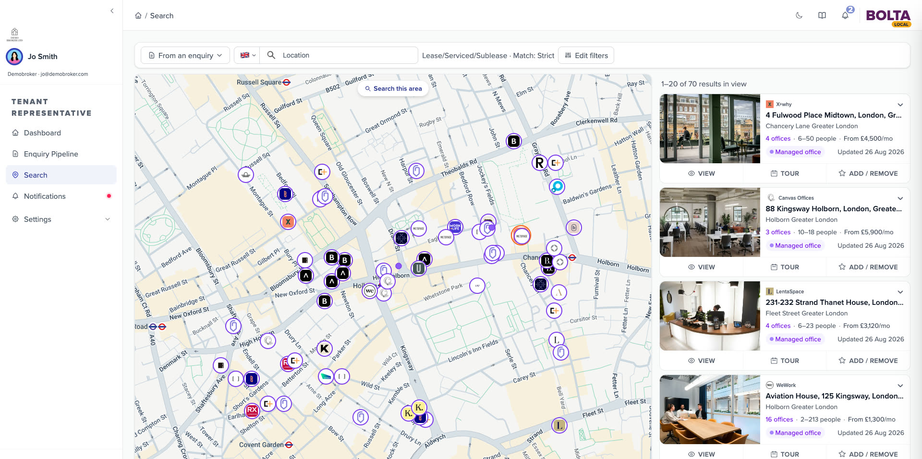Click the Work.Life marker on the map

click(x=455, y=227)
